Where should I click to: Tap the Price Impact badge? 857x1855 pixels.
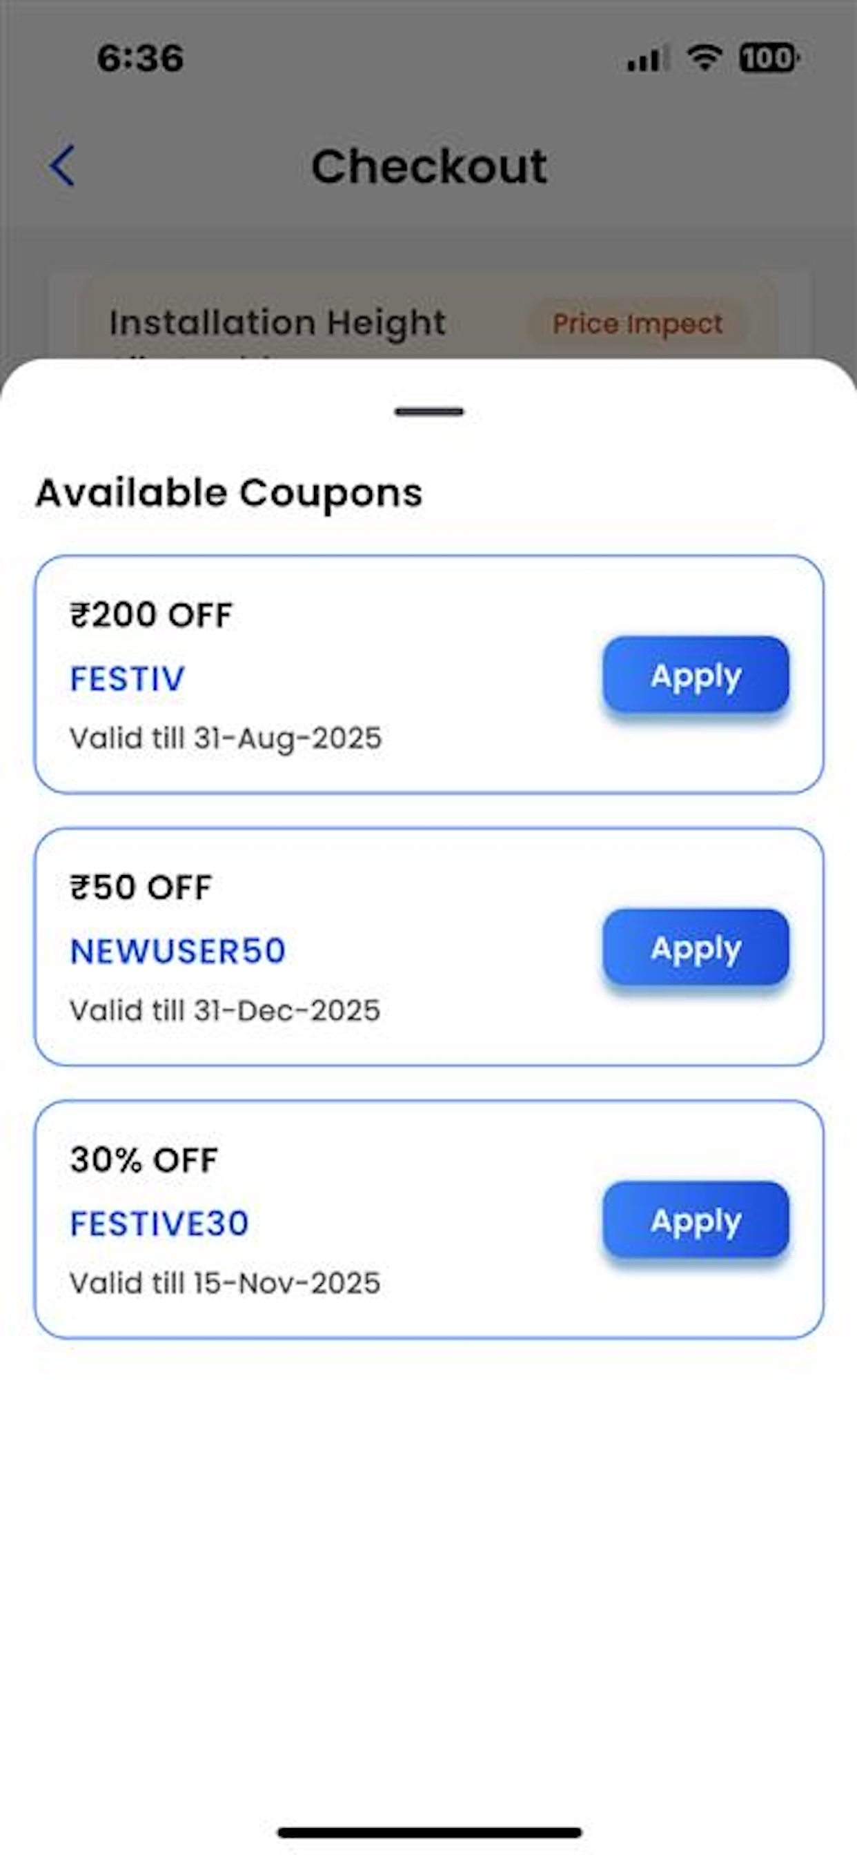click(638, 324)
